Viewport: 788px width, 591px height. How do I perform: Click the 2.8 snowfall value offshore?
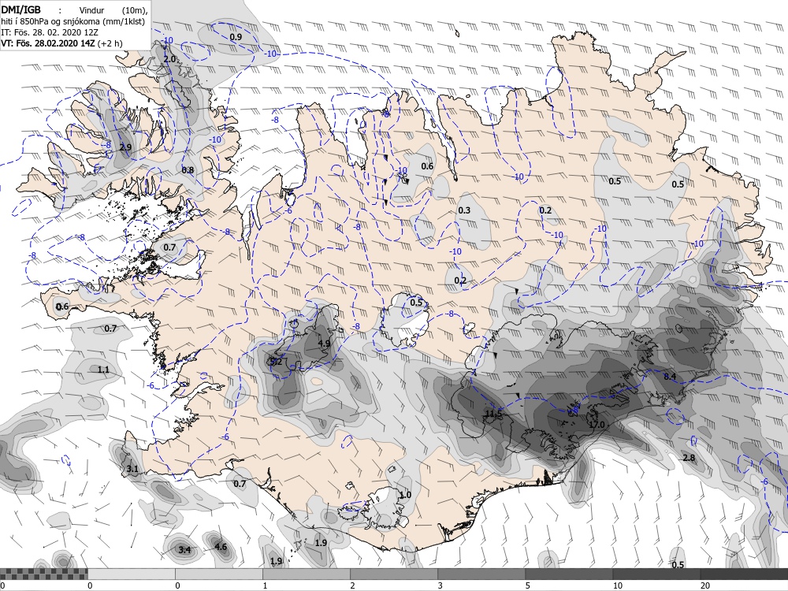[689, 458]
